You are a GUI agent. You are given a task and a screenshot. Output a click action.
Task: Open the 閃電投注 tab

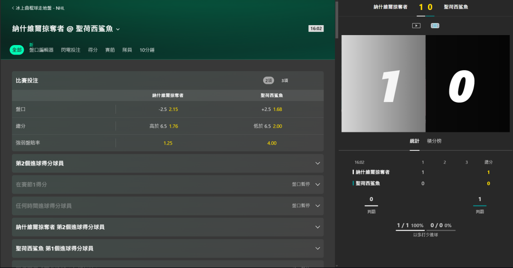[70, 50]
